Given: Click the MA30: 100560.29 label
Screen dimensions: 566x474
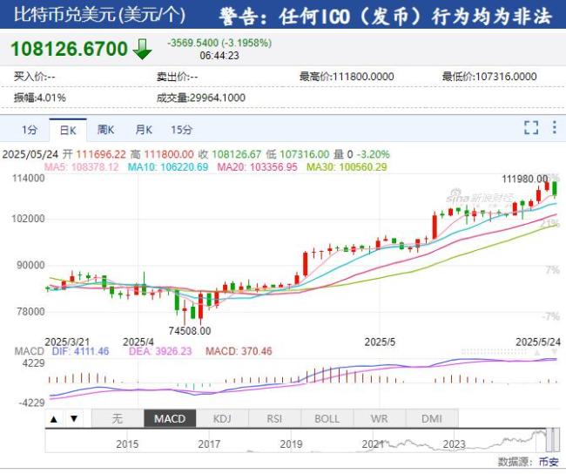Looking at the screenshot, I should pyautogui.click(x=347, y=167).
